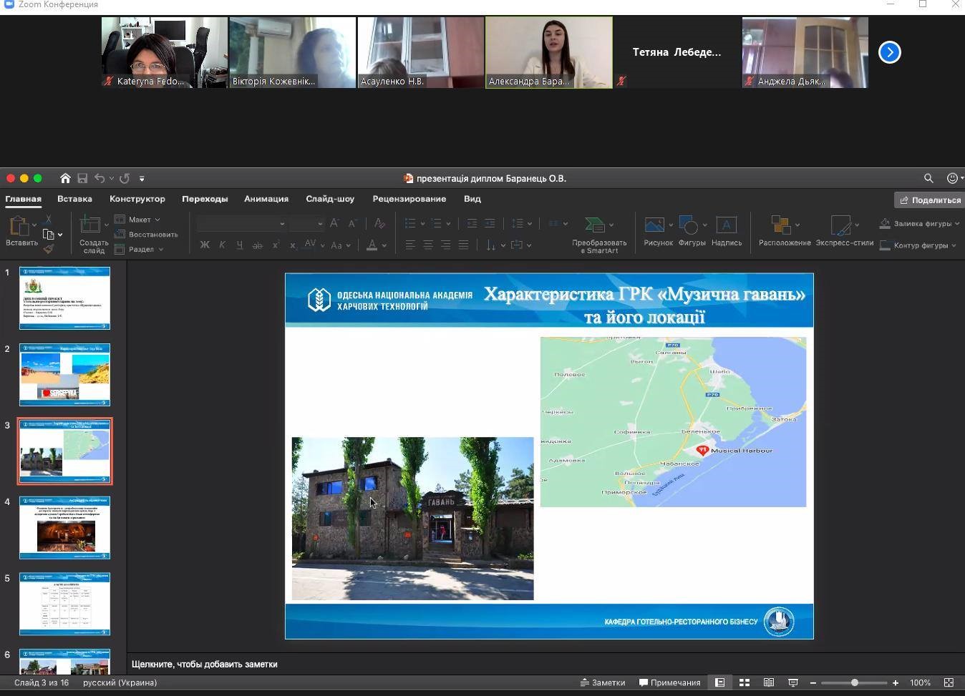Screen dimensions: 965x696
Task: Click the Format Painter brush icon
Action: click(49, 249)
